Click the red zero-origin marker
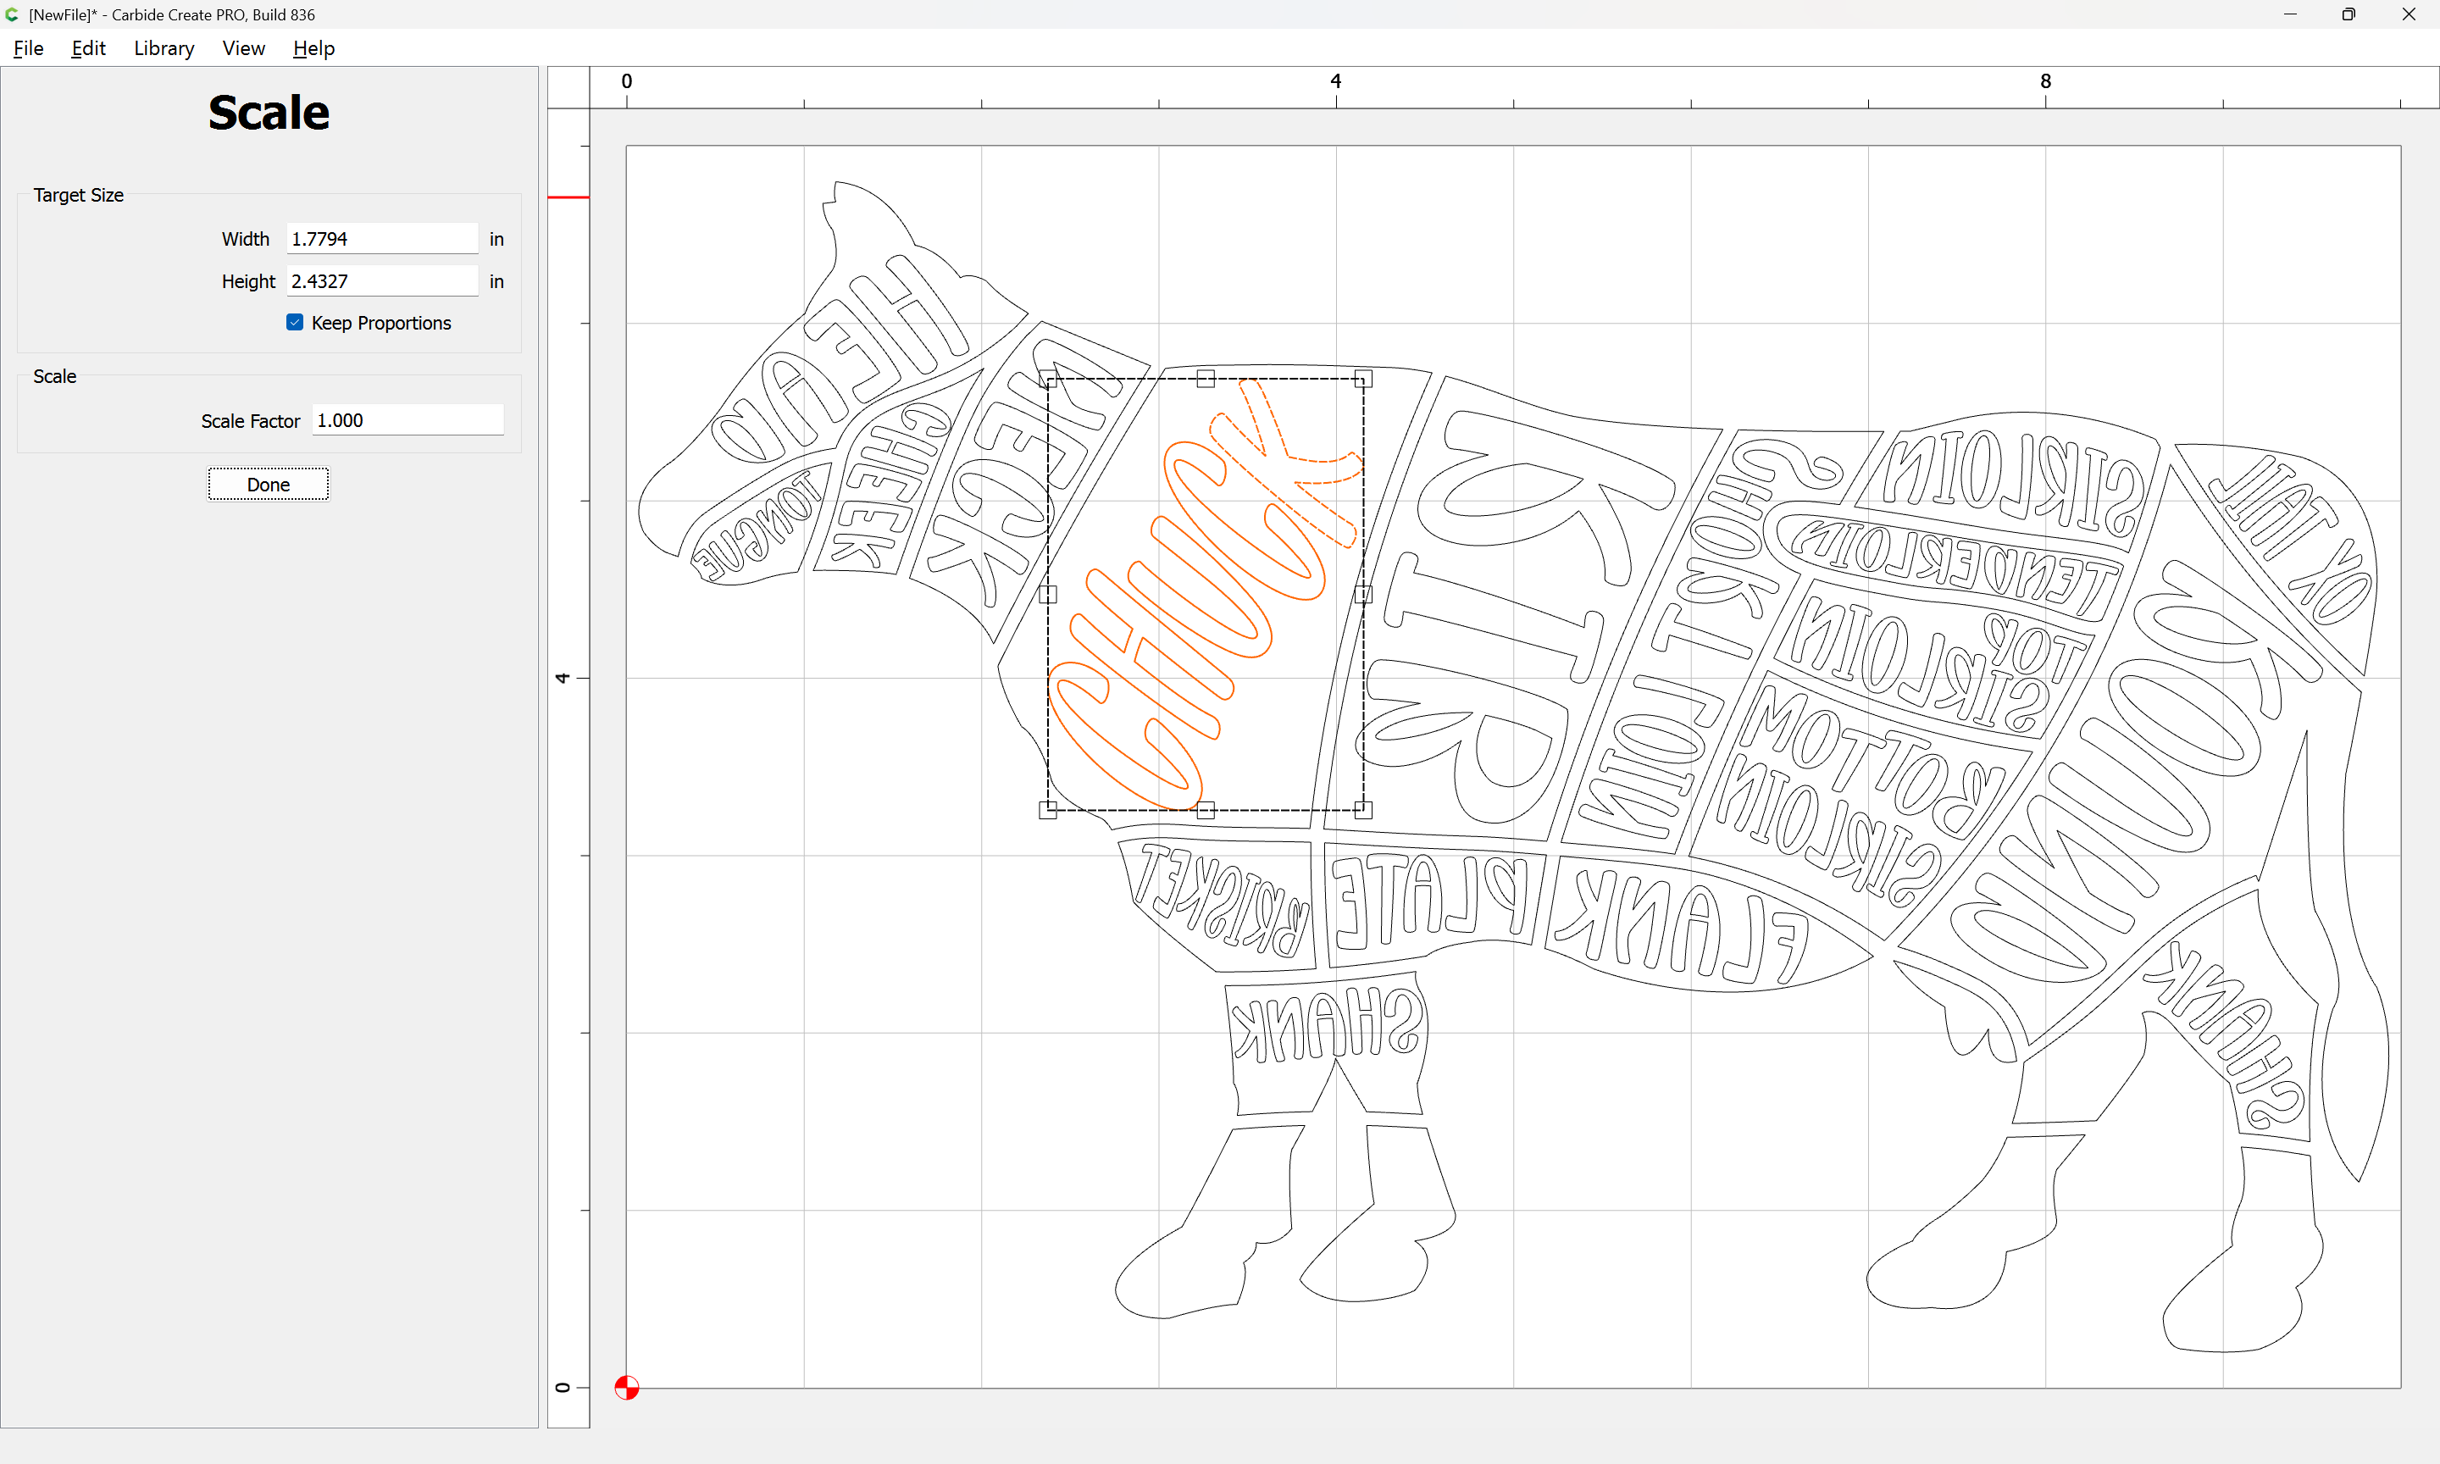Image resolution: width=2440 pixels, height=1464 pixels. 626,1387
